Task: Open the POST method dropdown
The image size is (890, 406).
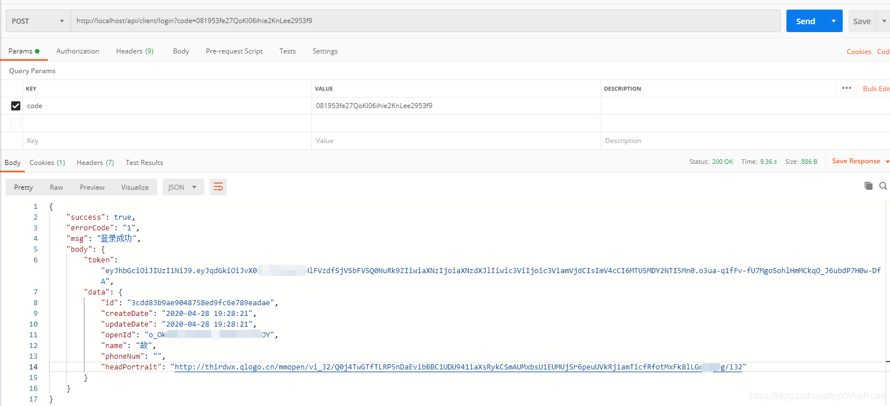Action: 38,21
